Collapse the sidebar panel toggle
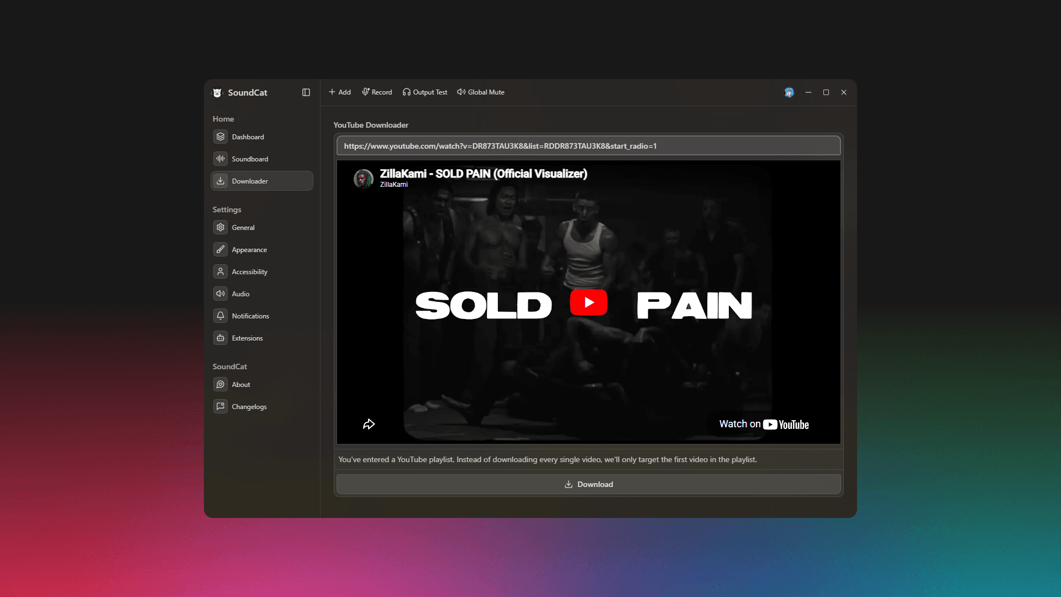Screen dimensions: 1061x597 [x=306, y=92]
